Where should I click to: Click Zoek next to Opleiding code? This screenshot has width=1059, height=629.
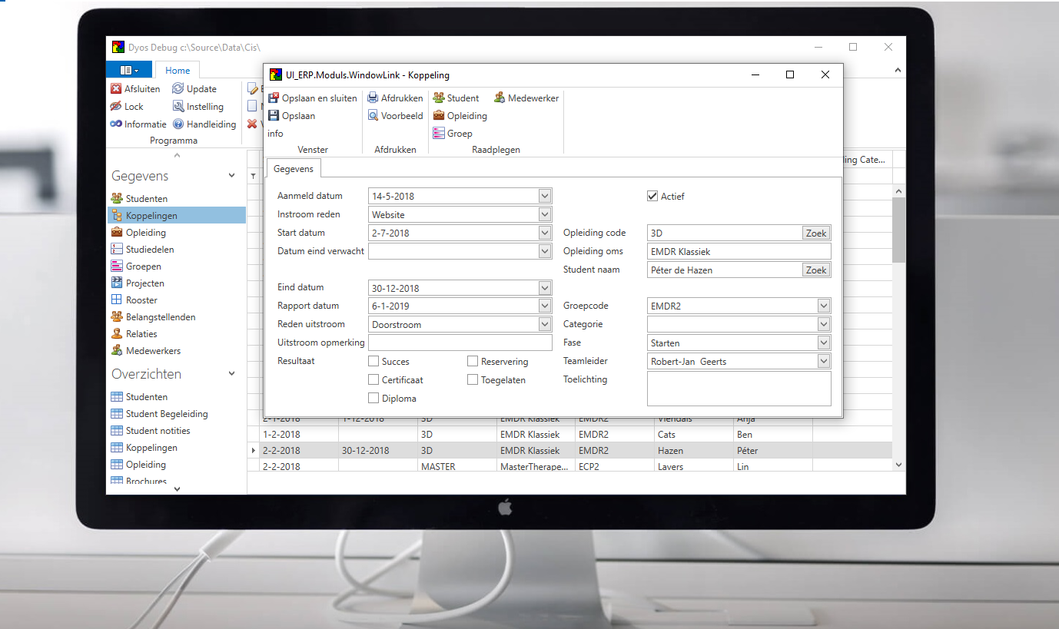coord(816,233)
